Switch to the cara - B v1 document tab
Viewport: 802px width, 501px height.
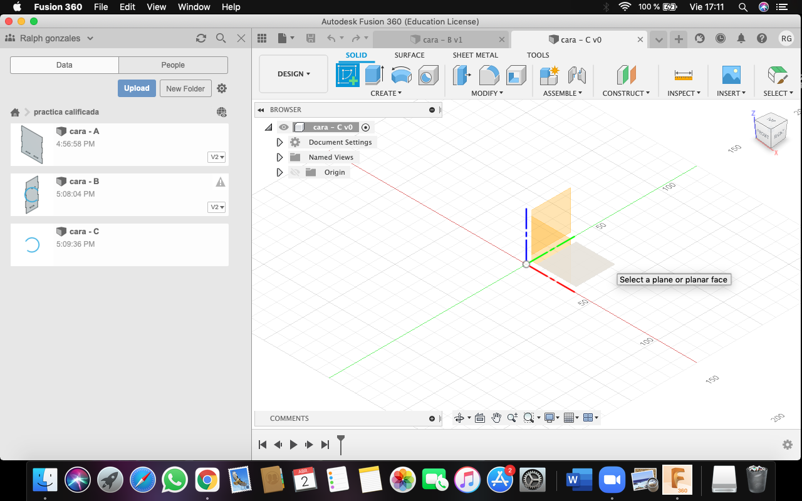(442, 39)
